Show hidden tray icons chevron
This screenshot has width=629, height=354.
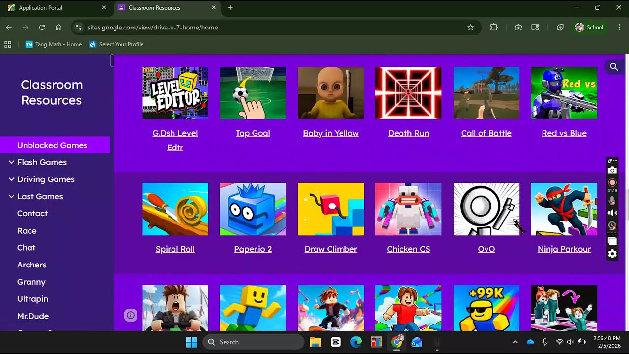[515, 342]
